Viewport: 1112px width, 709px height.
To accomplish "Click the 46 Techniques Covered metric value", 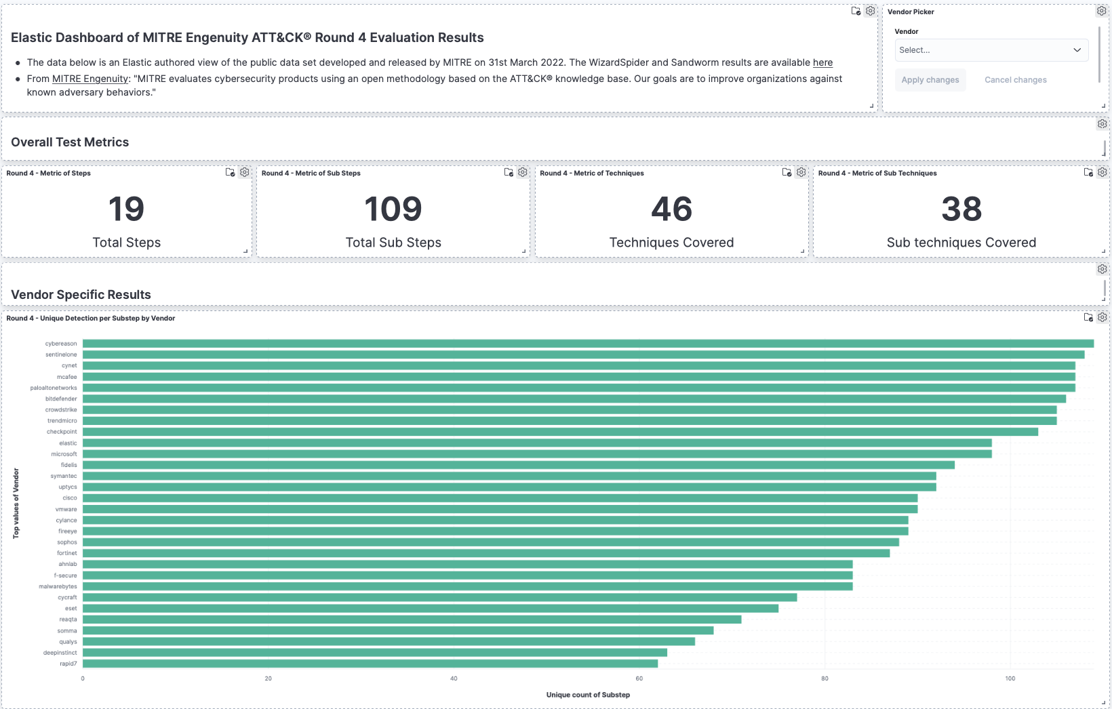I will pos(672,209).
